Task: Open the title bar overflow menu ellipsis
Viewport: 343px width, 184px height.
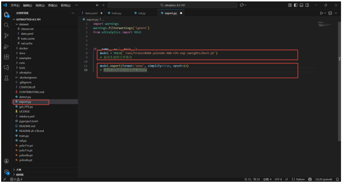Action: tap(76, 5)
